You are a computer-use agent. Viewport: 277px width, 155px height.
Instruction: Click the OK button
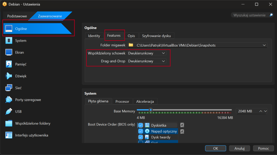[215, 148]
